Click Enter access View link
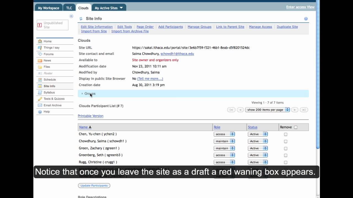This screenshot has height=198, width=353. click(300, 7)
